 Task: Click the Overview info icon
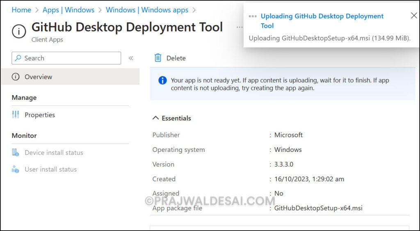click(16, 77)
